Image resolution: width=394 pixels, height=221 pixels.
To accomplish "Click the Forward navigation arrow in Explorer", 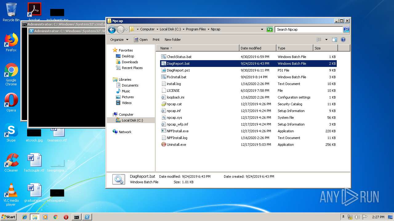I will pos(120,29).
